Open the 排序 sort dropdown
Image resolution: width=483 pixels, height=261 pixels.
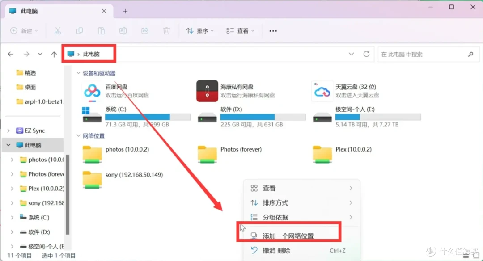pyautogui.click(x=200, y=31)
